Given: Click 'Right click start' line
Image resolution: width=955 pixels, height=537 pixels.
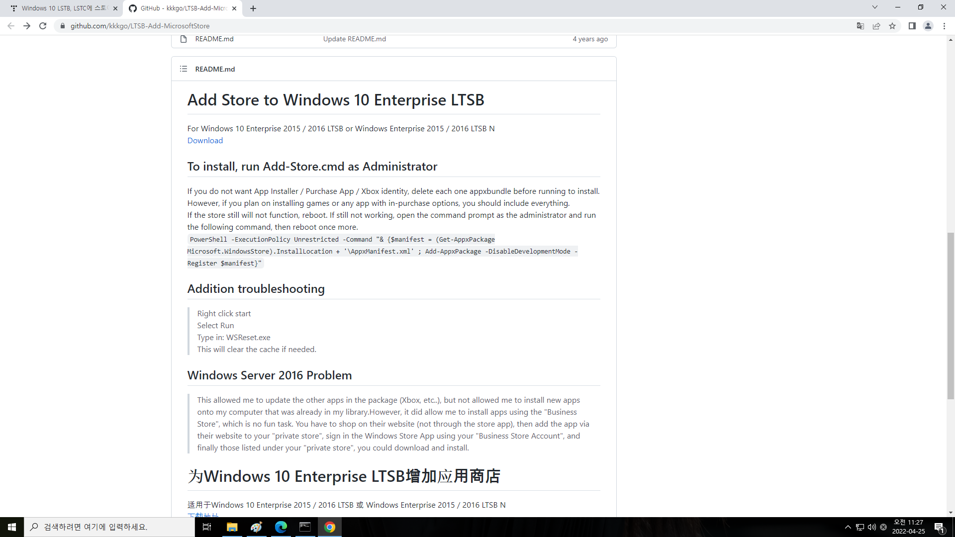Looking at the screenshot, I should (224, 314).
